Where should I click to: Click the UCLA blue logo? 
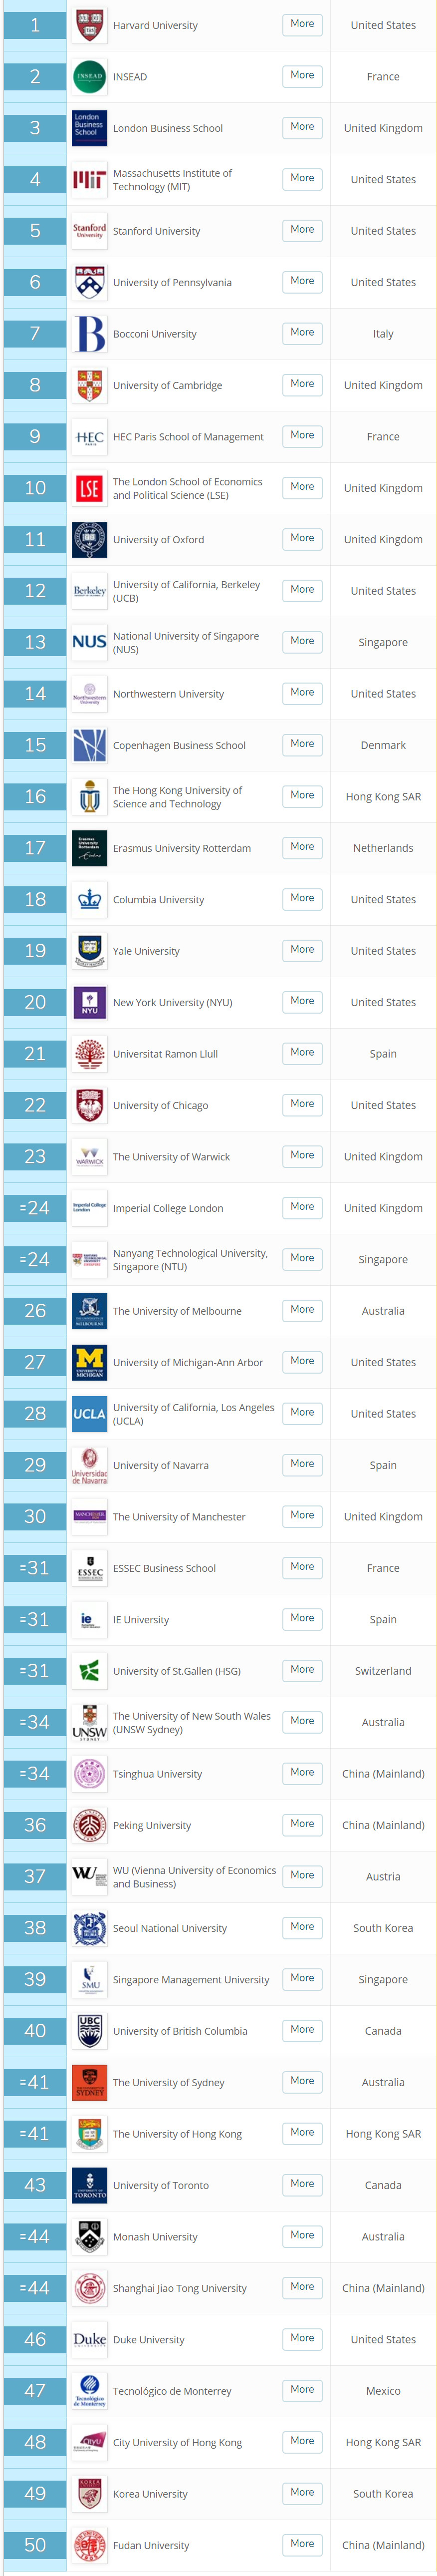[x=89, y=1414]
